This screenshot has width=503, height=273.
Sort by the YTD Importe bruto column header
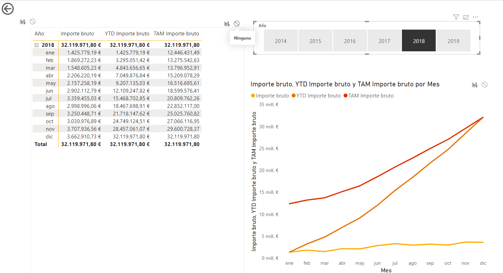[127, 34]
